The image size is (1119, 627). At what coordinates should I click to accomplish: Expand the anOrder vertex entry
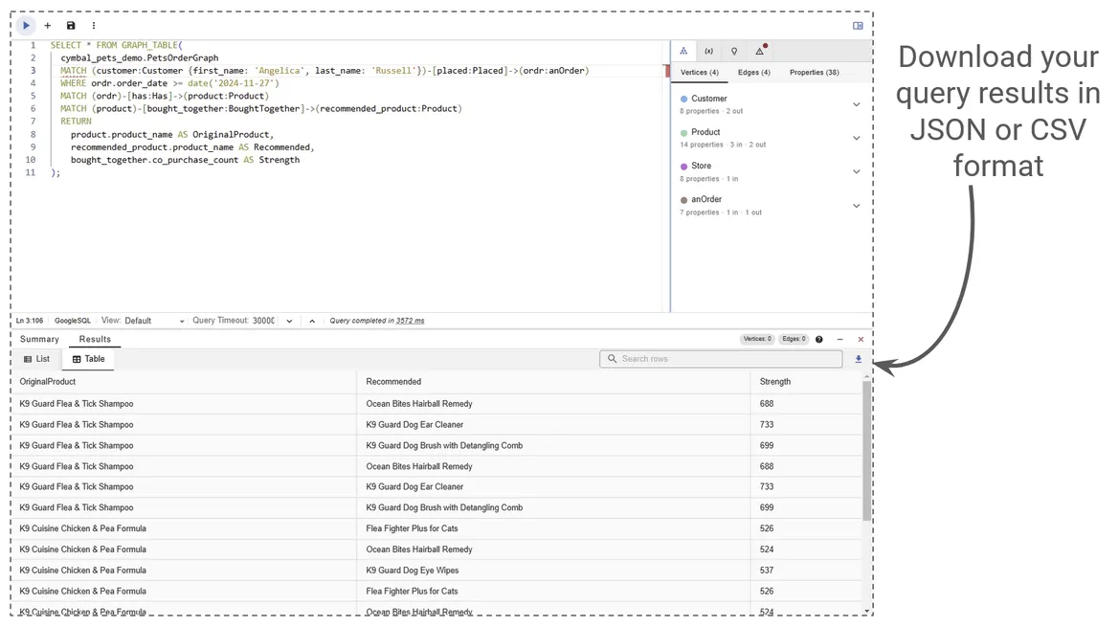[857, 206]
